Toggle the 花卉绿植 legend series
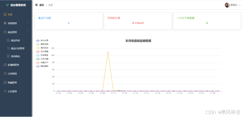Screen dimensions: 244x117 pos(42,52)
